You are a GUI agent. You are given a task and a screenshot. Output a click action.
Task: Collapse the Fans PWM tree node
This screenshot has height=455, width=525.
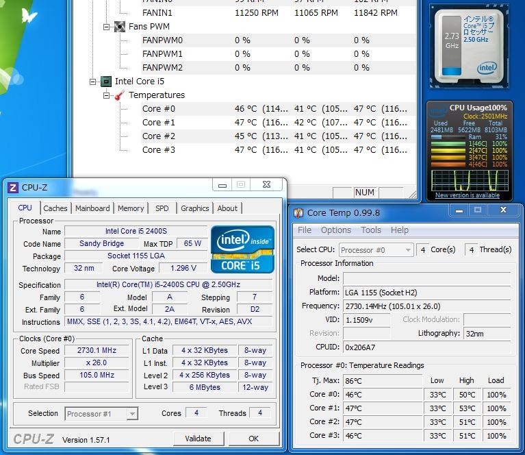tap(107, 27)
